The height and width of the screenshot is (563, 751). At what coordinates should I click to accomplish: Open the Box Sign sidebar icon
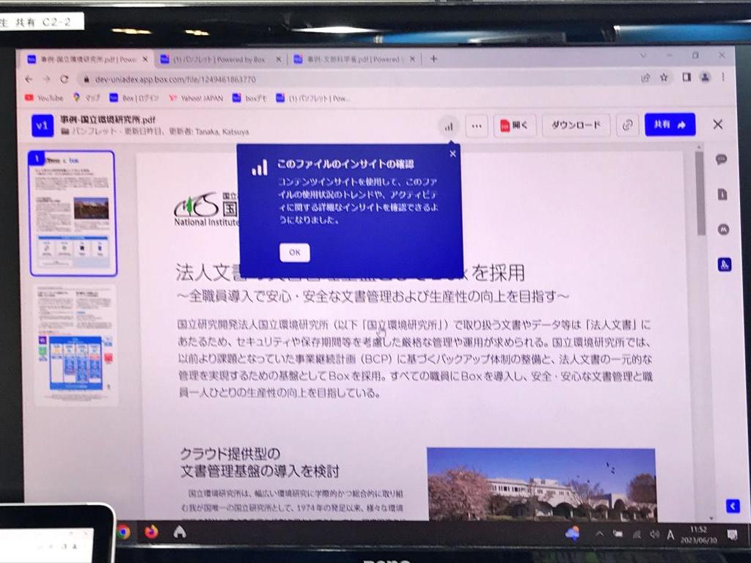point(724,265)
